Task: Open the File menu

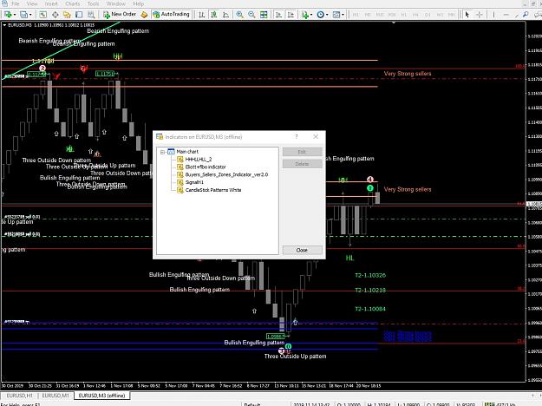Action: point(16,3)
